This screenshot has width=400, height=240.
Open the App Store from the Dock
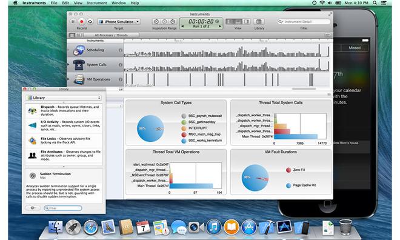248,227
